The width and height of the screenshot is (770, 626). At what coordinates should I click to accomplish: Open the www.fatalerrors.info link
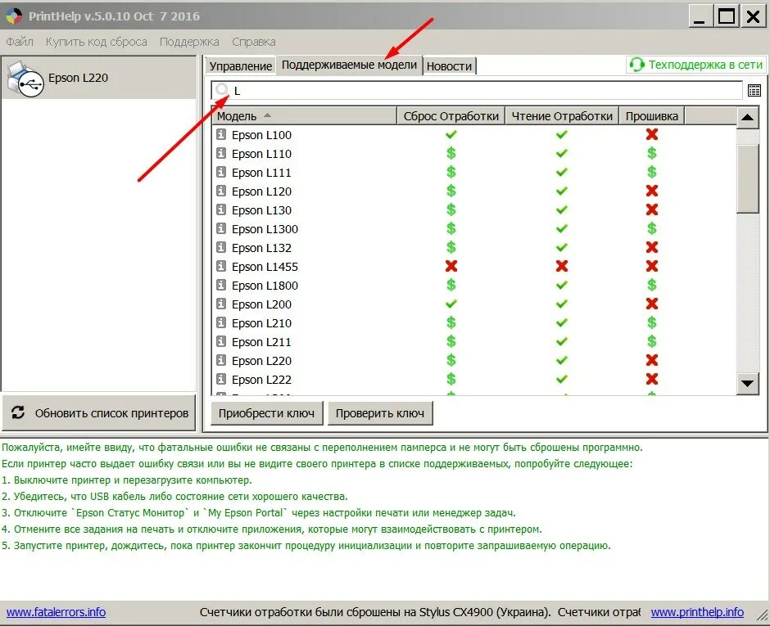(x=56, y=612)
